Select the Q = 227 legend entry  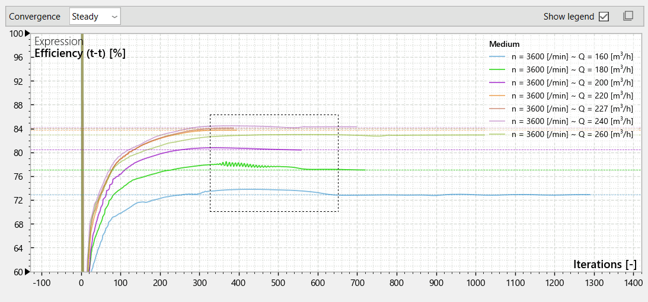[561, 109]
